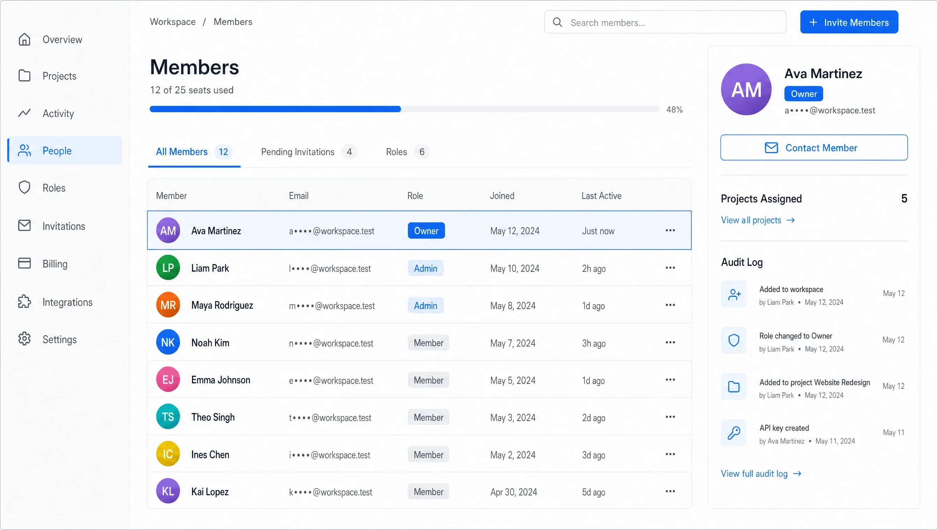The image size is (938, 530).
Task: Click the Website Redesign folder audit icon
Action: [734, 387]
